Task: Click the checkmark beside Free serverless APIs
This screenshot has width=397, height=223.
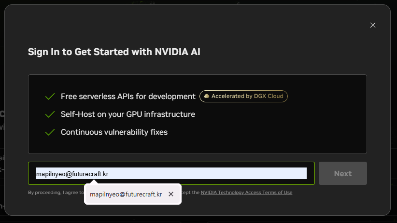Action: point(50,97)
